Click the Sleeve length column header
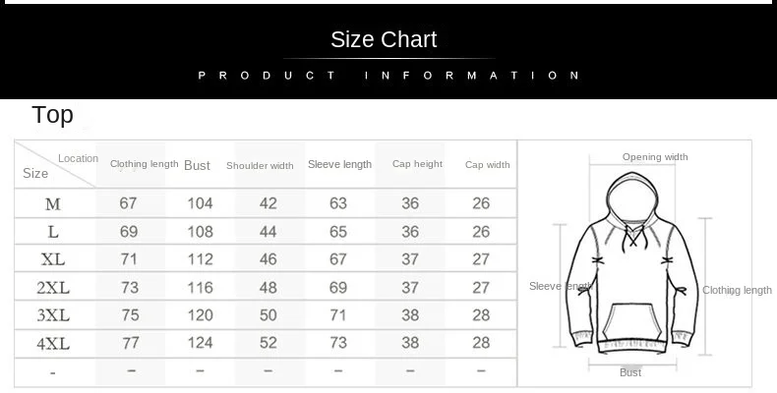Viewport: 777px width, 393px height. (339, 164)
